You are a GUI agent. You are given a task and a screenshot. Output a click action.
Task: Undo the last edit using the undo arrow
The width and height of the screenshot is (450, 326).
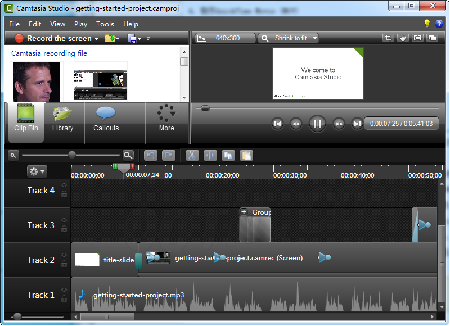click(151, 155)
